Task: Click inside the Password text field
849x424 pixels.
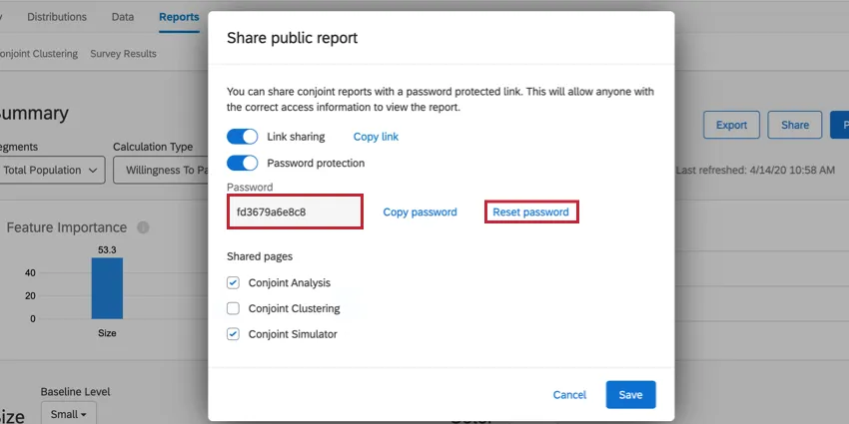Action: pos(294,212)
